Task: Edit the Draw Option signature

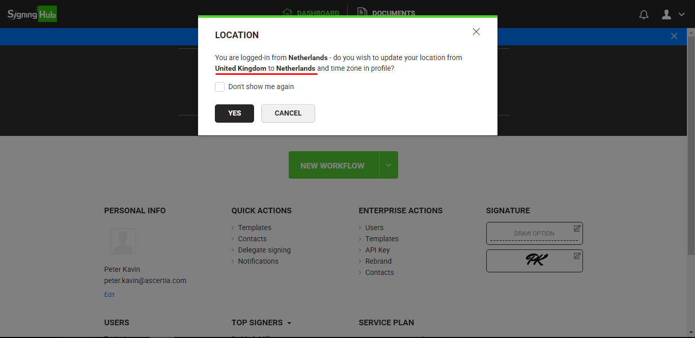Action: 577,228
